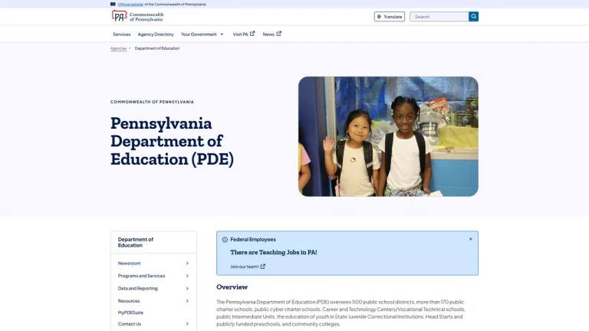
Task: Click the Official website link in top banner
Action: pos(130,4)
